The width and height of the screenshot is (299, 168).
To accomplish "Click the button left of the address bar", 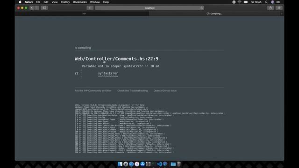I will [90, 8].
